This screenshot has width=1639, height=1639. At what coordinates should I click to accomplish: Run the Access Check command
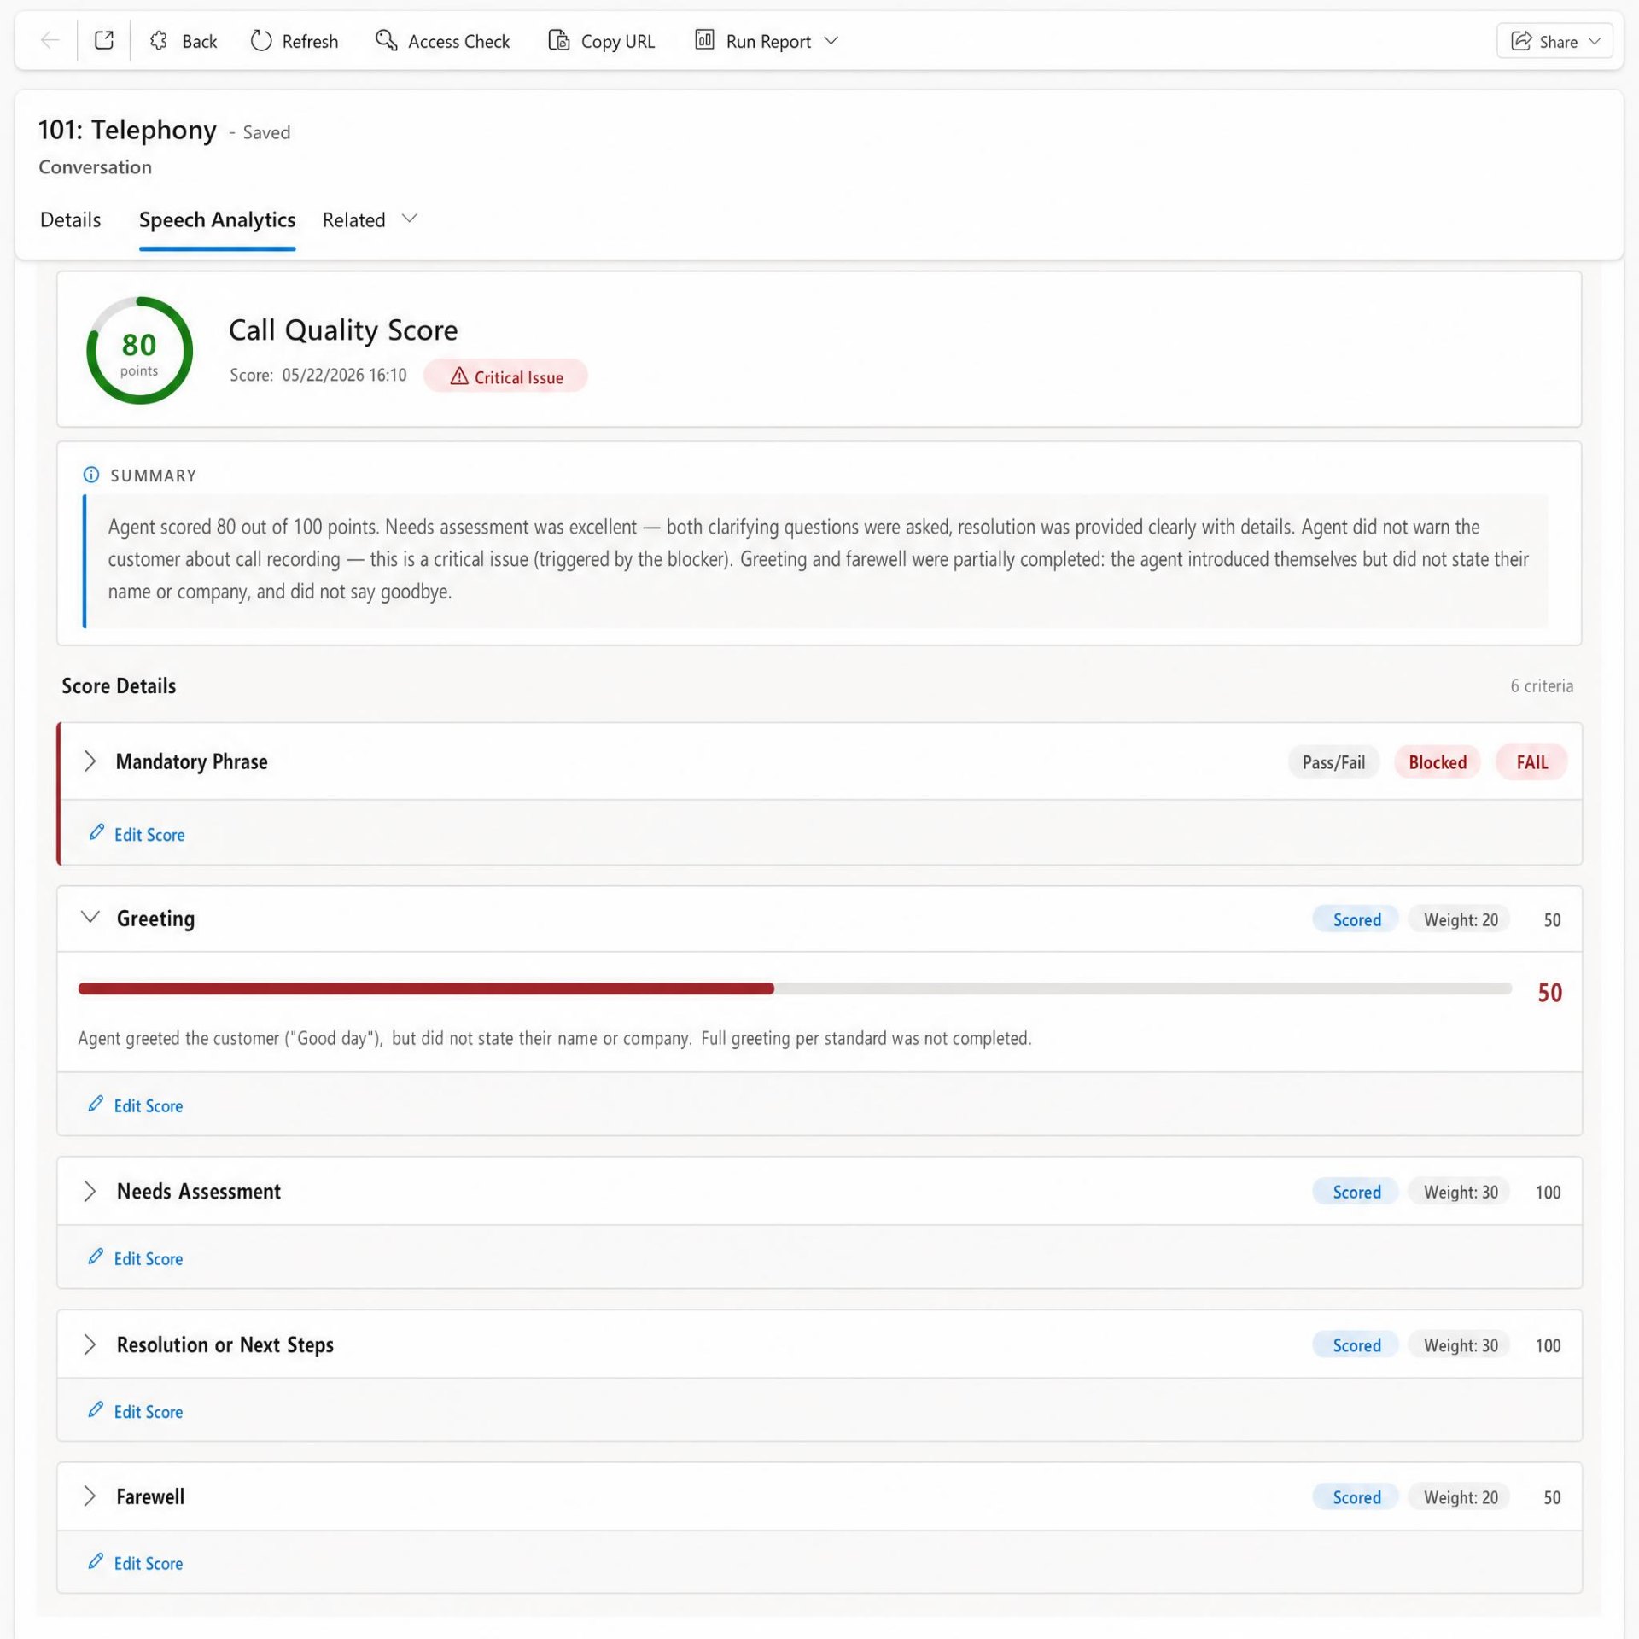(x=442, y=41)
